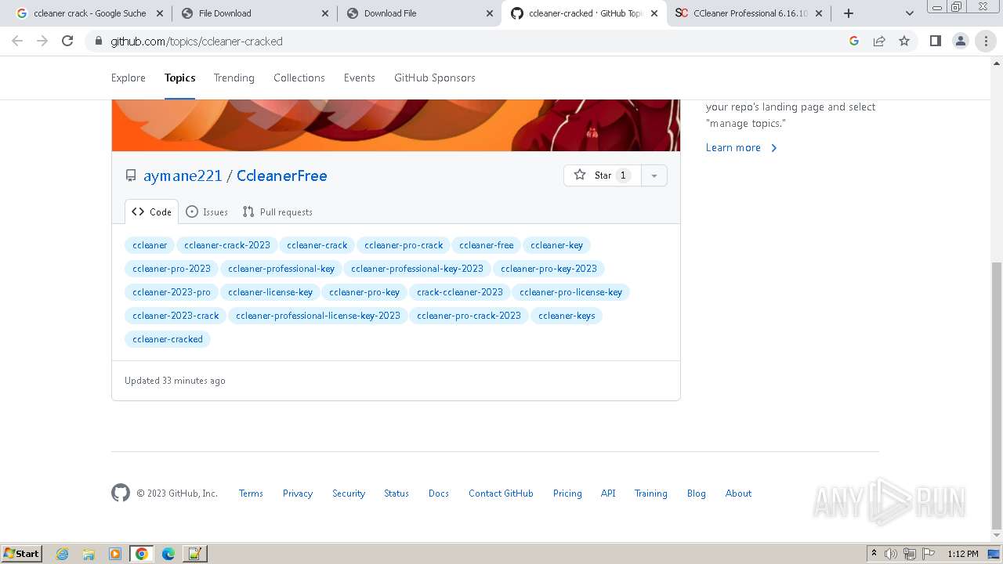Open Chrome's three-dot menu
This screenshot has width=1003, height=564.
point(986,41)
